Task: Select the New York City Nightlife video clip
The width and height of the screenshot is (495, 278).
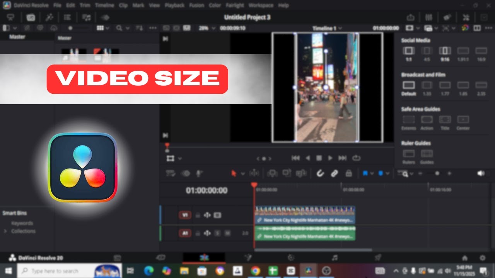Action: tap(305, 215)
